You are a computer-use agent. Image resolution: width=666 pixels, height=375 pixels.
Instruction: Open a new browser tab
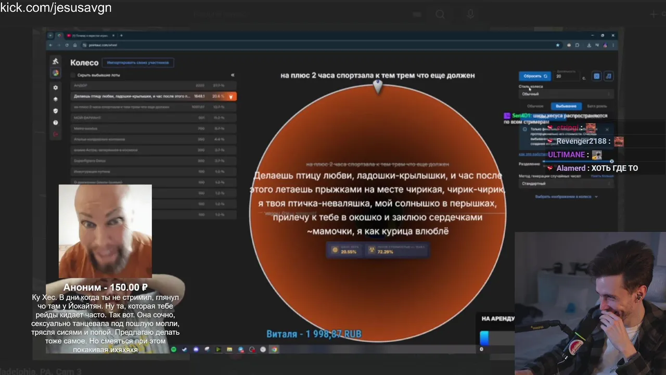[x=121, y=35]
